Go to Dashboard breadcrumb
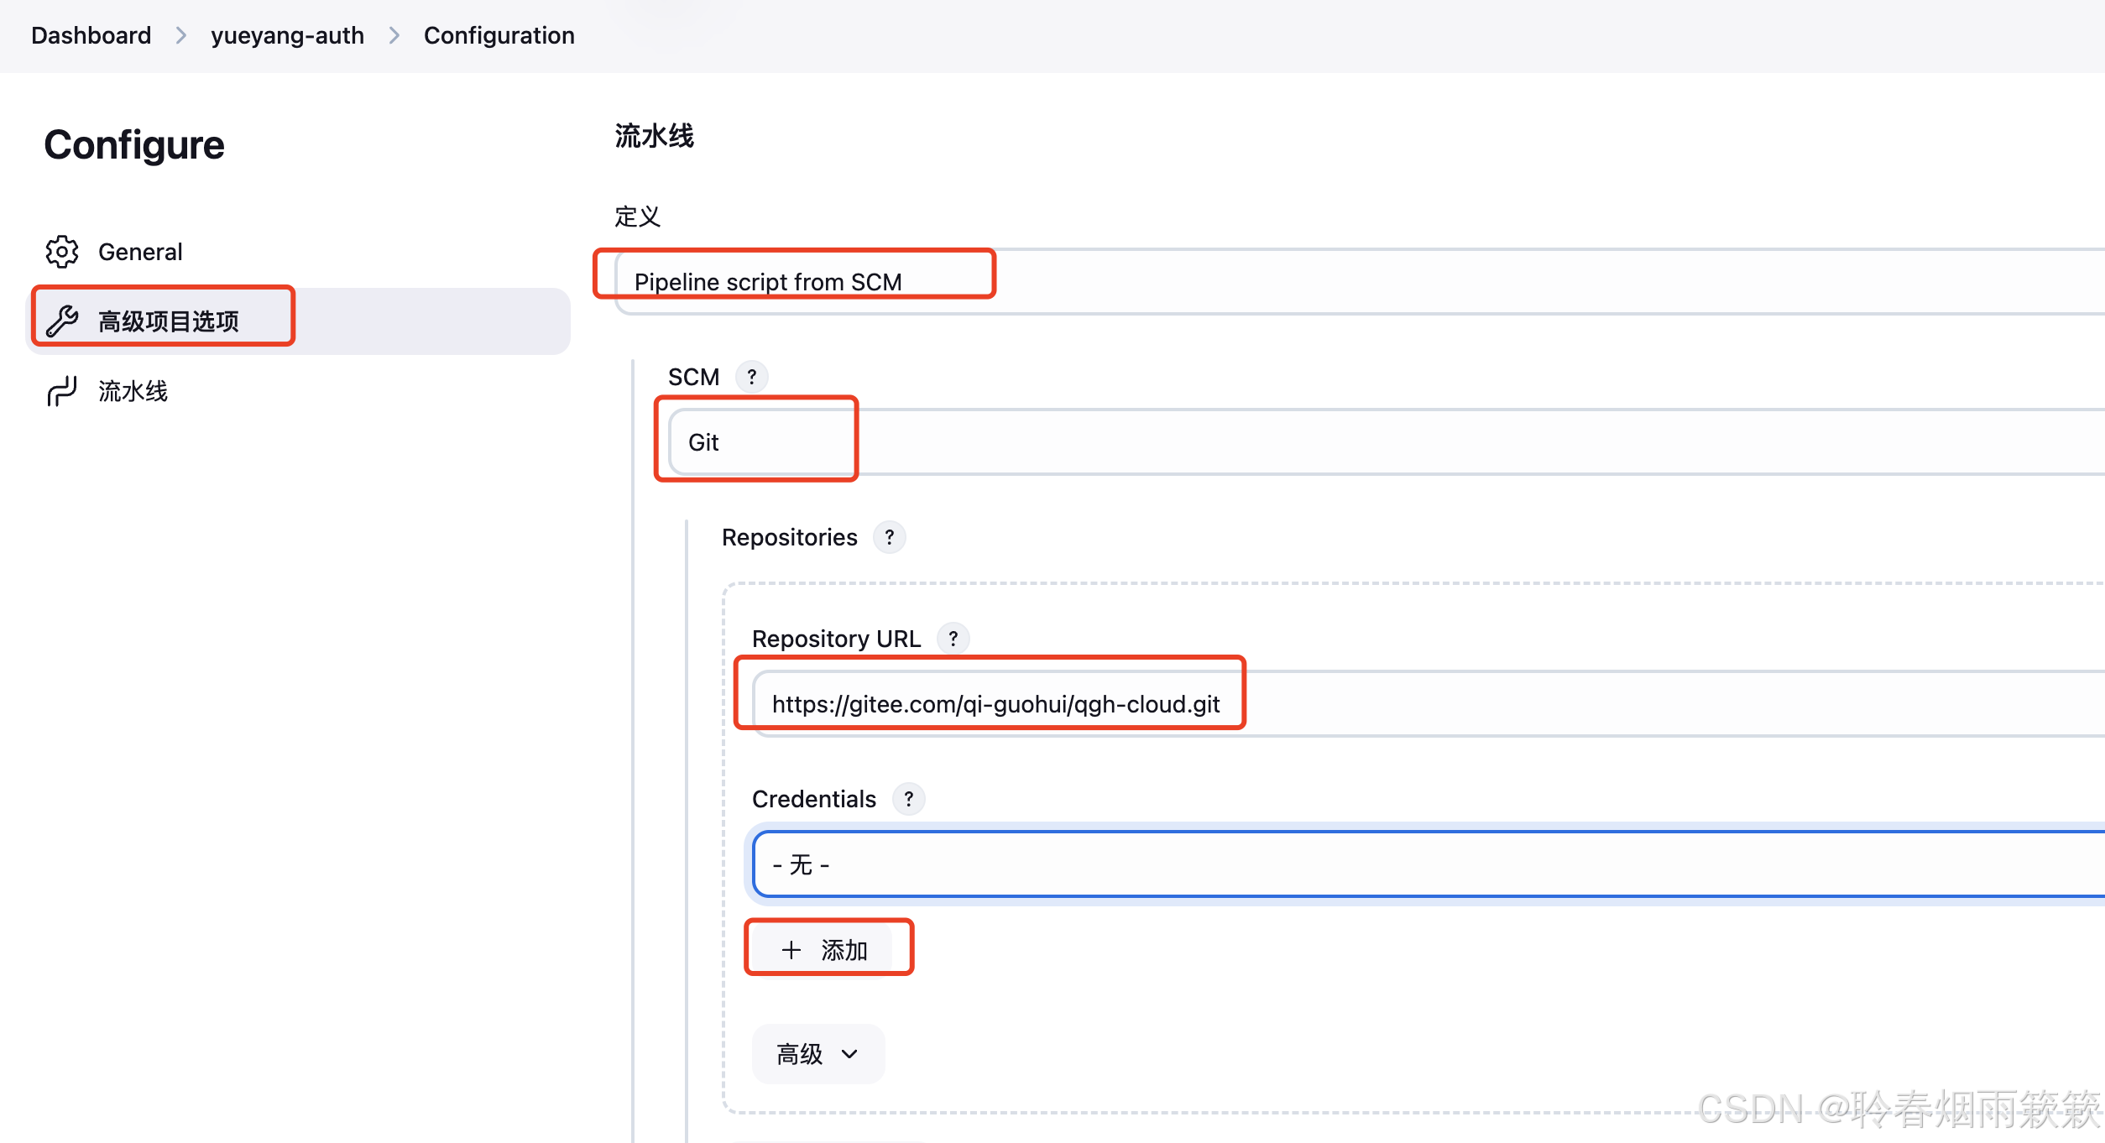This screenshot has width=2105, height=1143. click(91, 35)
